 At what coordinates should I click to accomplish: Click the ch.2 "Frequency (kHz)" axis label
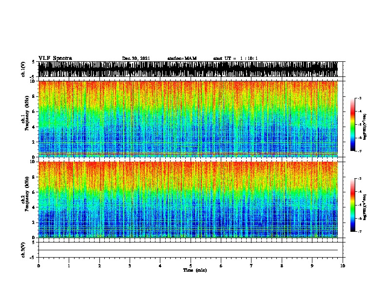(27, 194)
